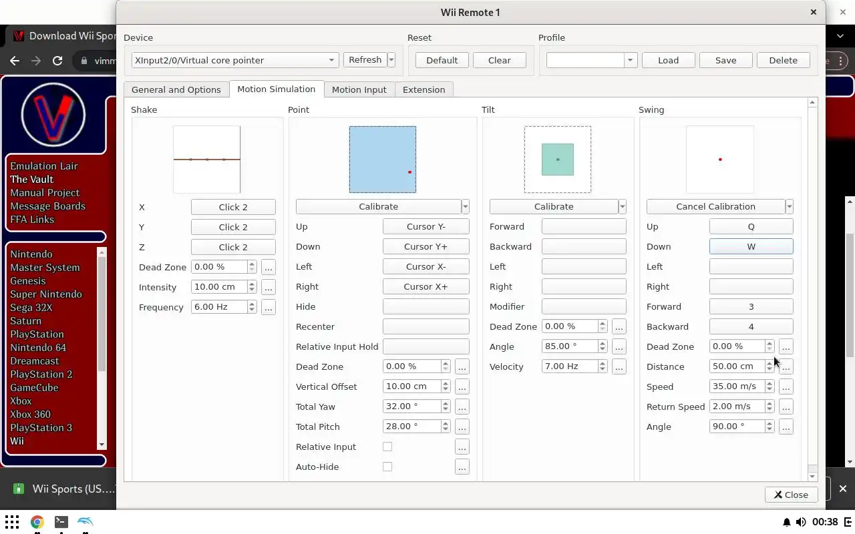855x534 pixels.
Task: Open the Tilt Velocity '...' options button
Action: tap(619, 366)
